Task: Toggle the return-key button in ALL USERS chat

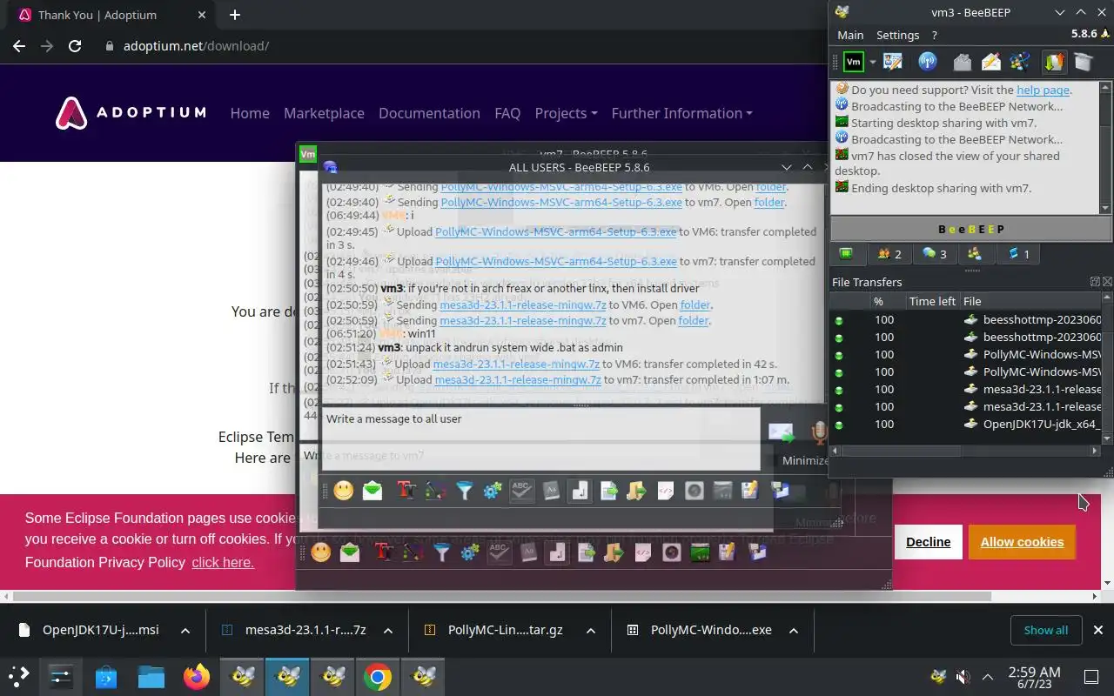Action: pyautogui.click(x=580, y=491)
